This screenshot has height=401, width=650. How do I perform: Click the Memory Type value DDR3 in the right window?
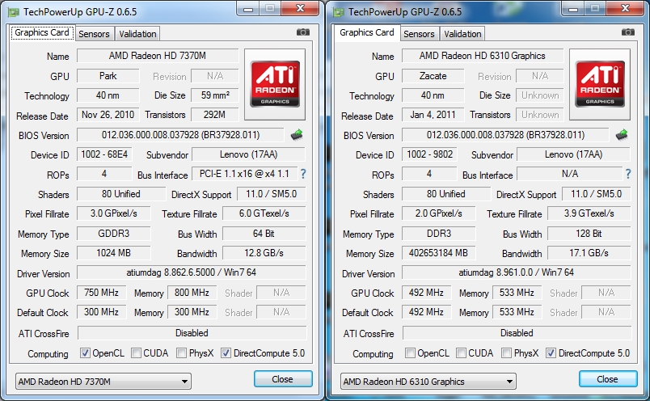pos(438,234)
